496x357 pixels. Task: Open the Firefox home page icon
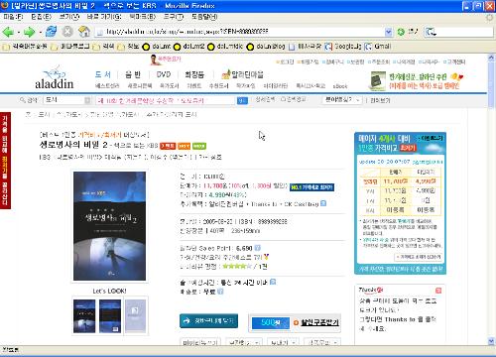84,32
